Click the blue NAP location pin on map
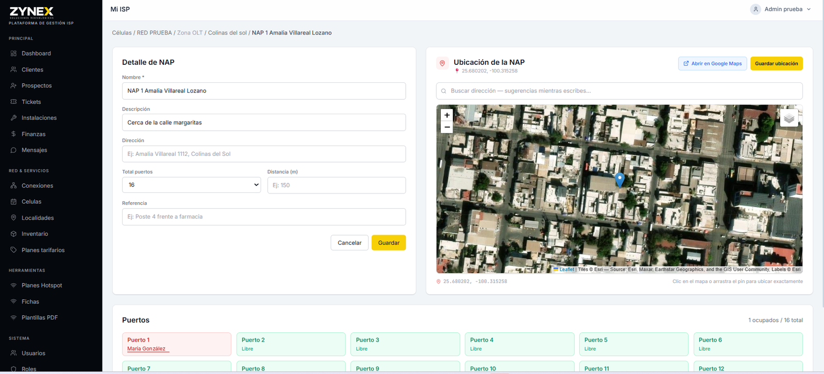 pos(620,180)
